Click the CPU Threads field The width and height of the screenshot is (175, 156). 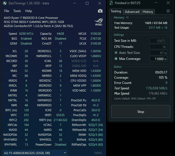(x=158, y=47)
